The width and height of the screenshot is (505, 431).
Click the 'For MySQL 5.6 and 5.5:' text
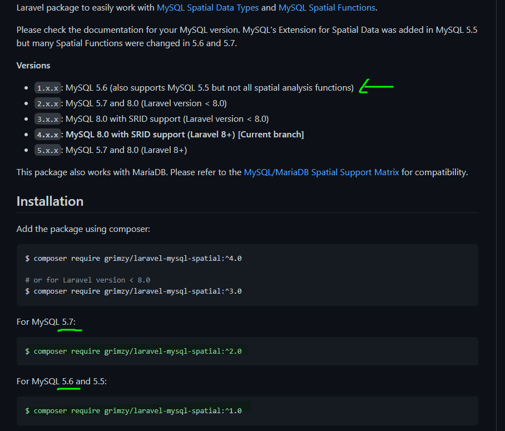(x=62, y=382)
